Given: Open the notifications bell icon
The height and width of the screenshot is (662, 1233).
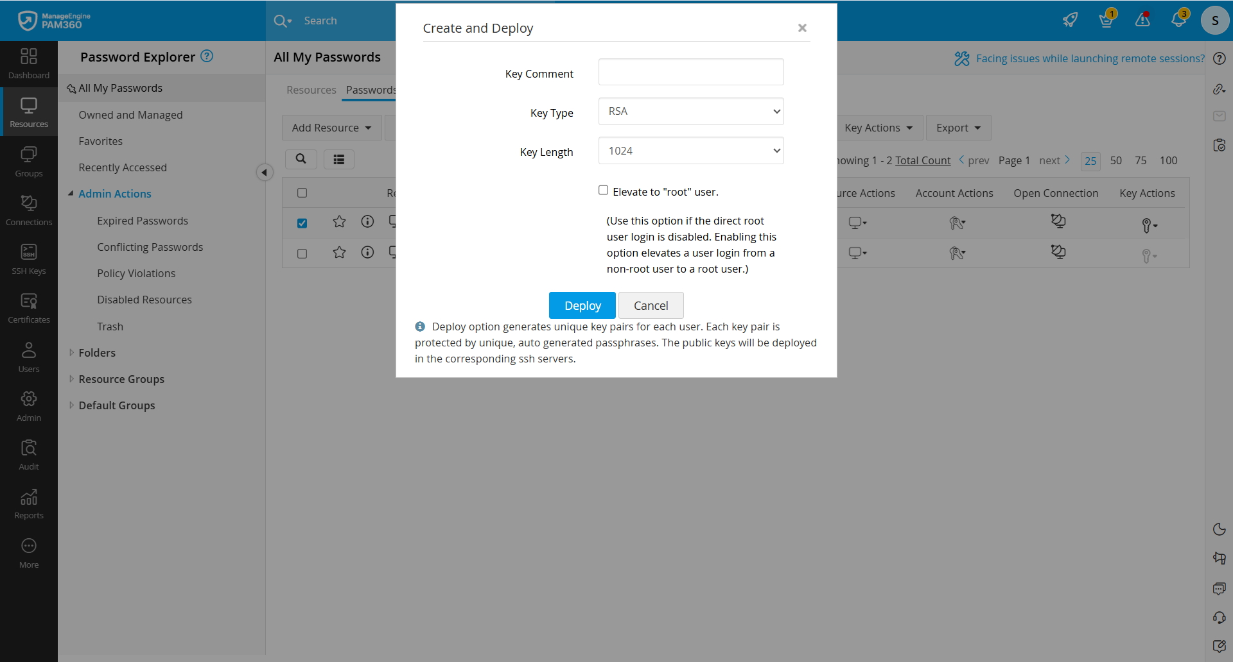Looking at the screenshot, I should point(1179,19).
